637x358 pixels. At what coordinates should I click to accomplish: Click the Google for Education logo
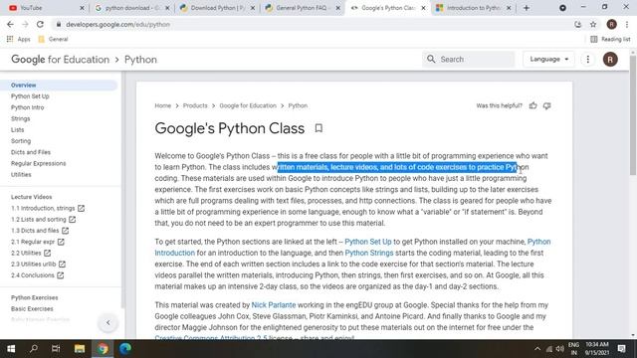[60, 60]
